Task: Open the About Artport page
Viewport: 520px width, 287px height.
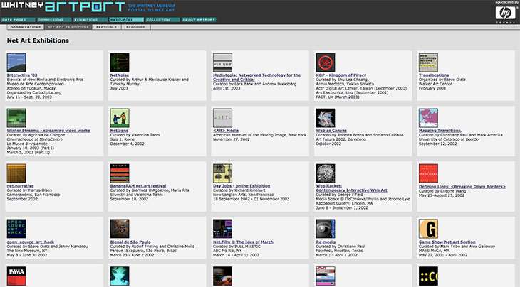Action: tap(199, 20)
